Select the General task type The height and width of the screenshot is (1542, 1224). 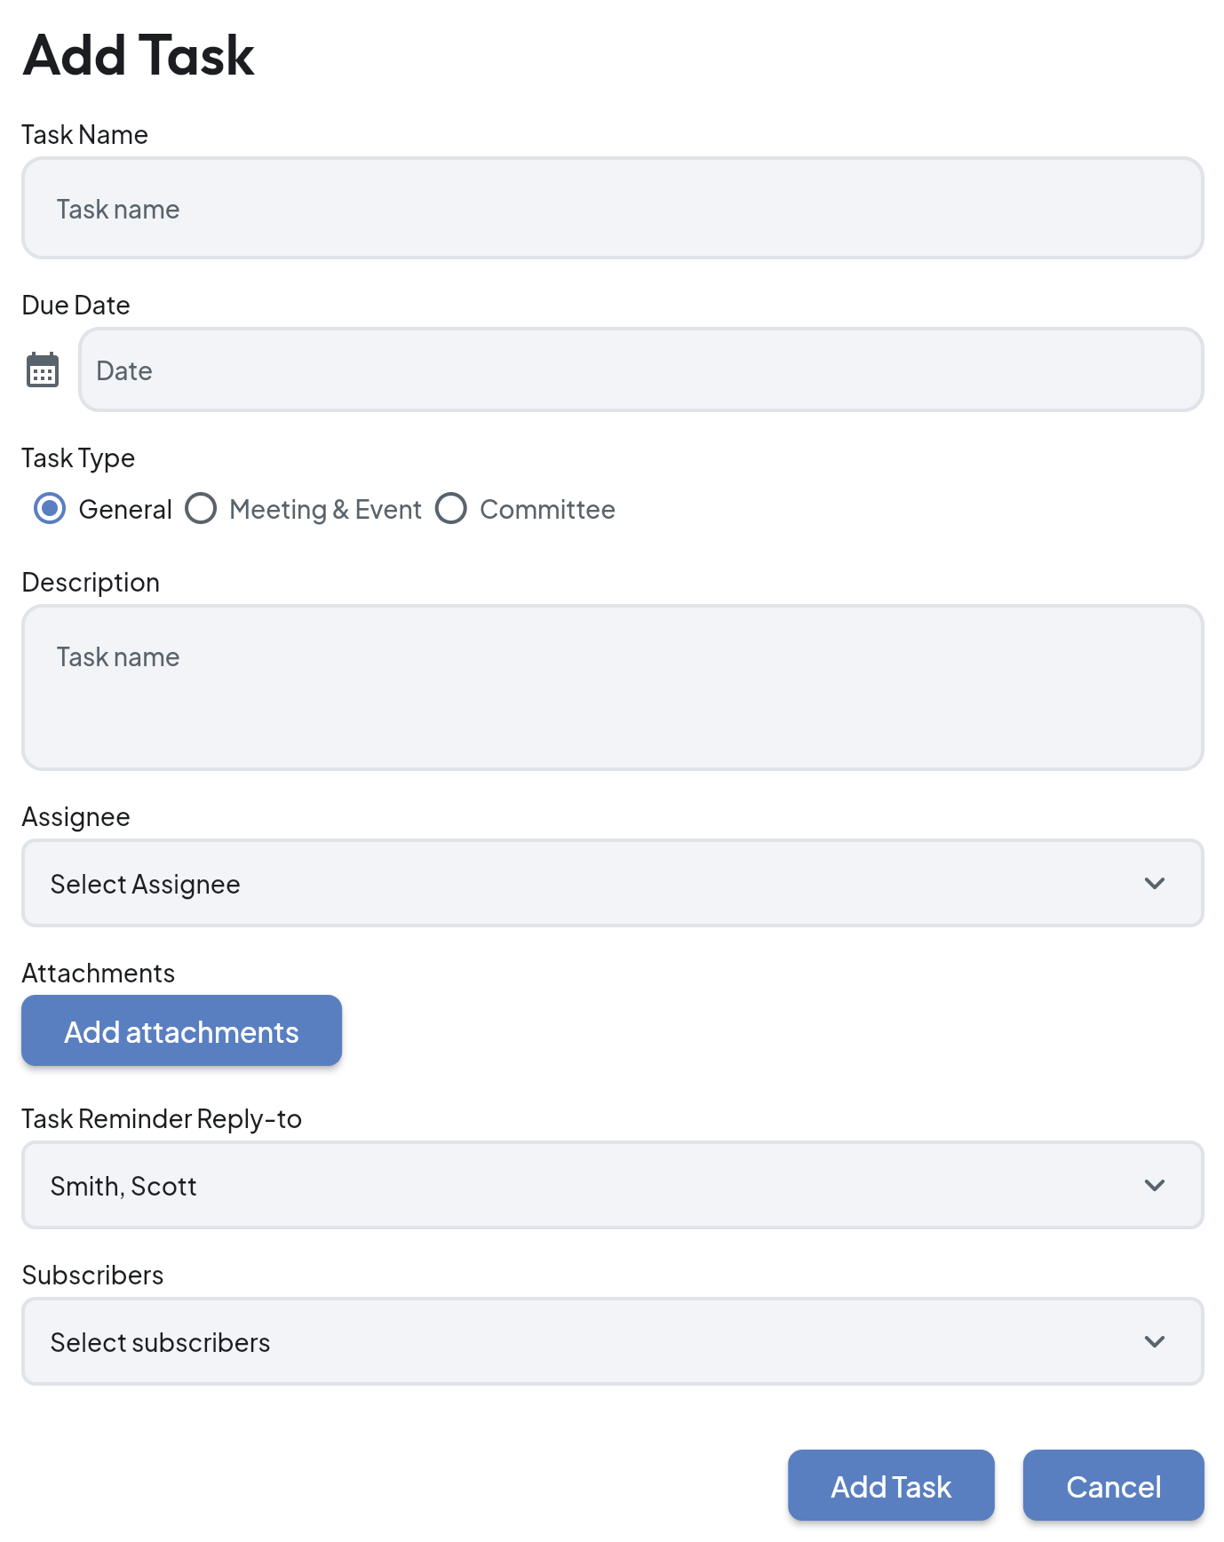(50, 509)
